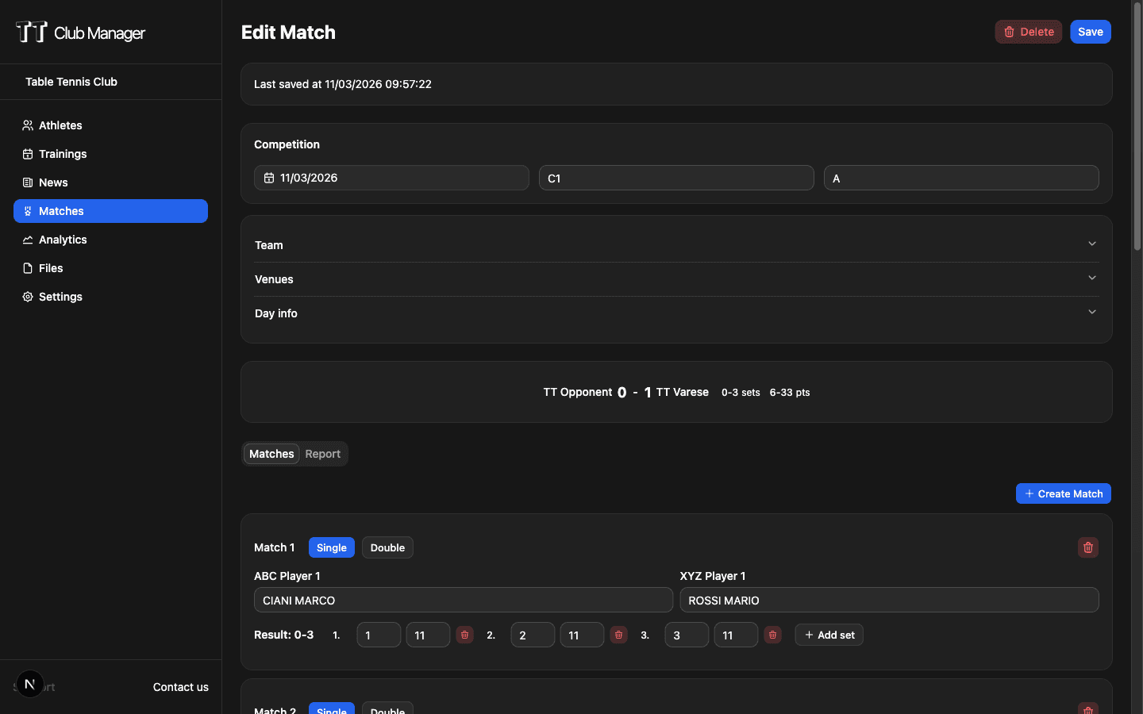Keep Match 1 as Single
1143x714 pixels.
click(x=331, y=547)
